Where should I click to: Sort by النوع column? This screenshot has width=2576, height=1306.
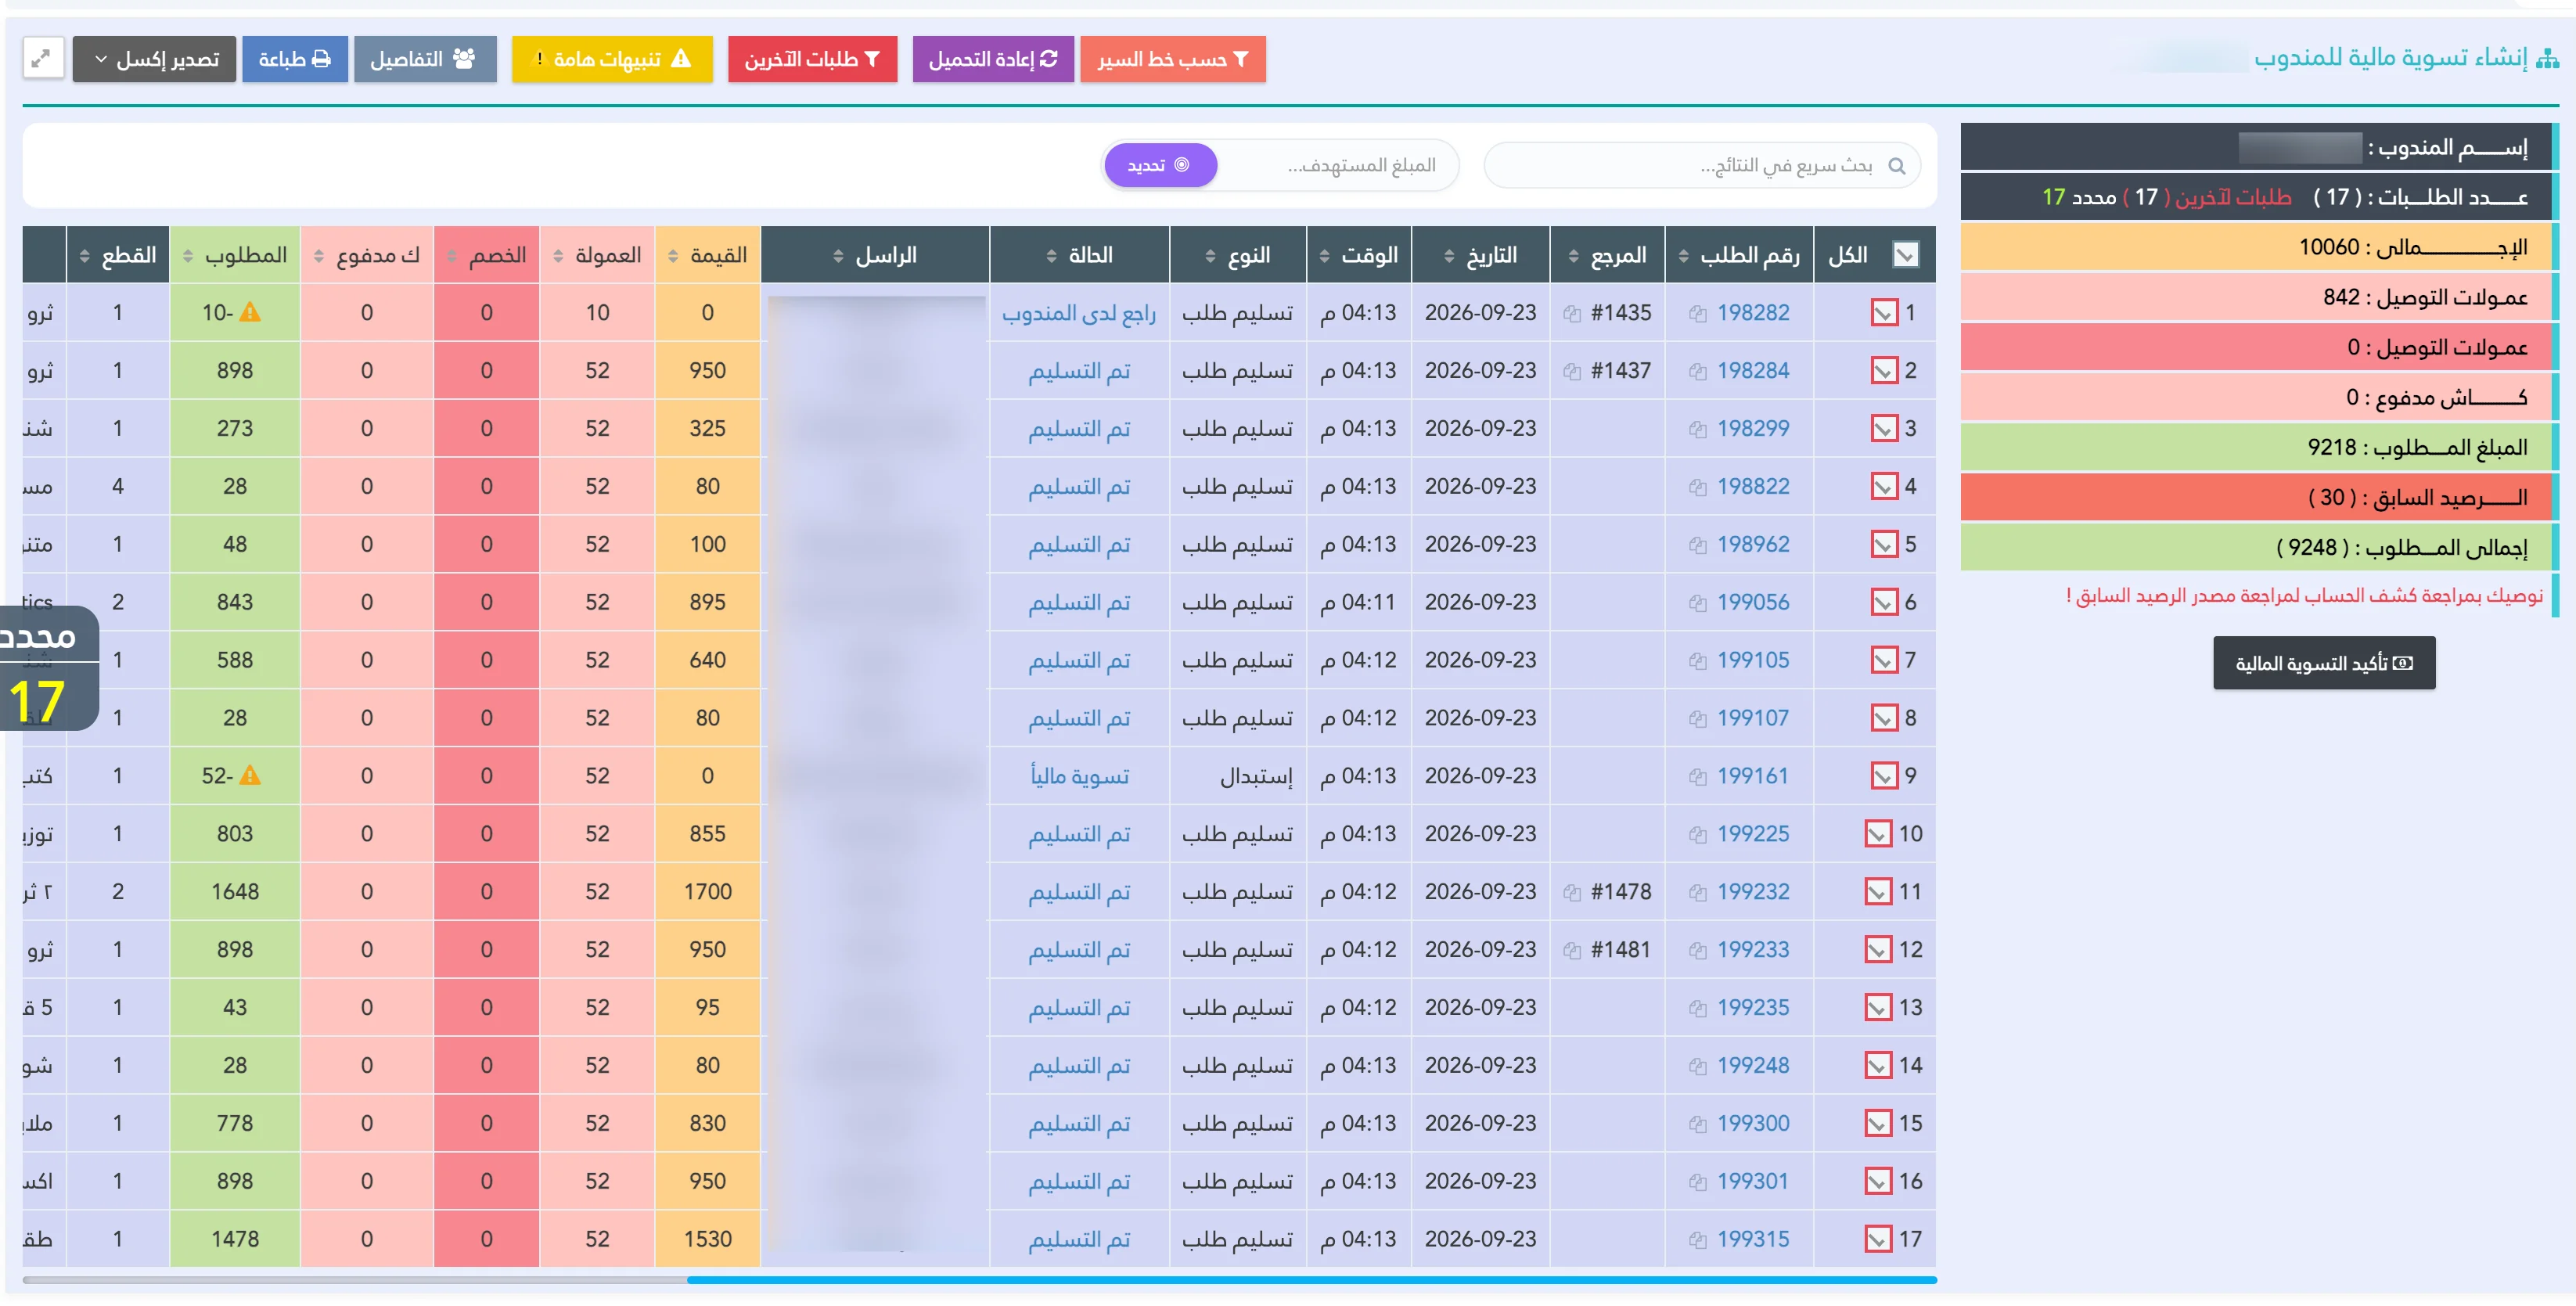1238,255
